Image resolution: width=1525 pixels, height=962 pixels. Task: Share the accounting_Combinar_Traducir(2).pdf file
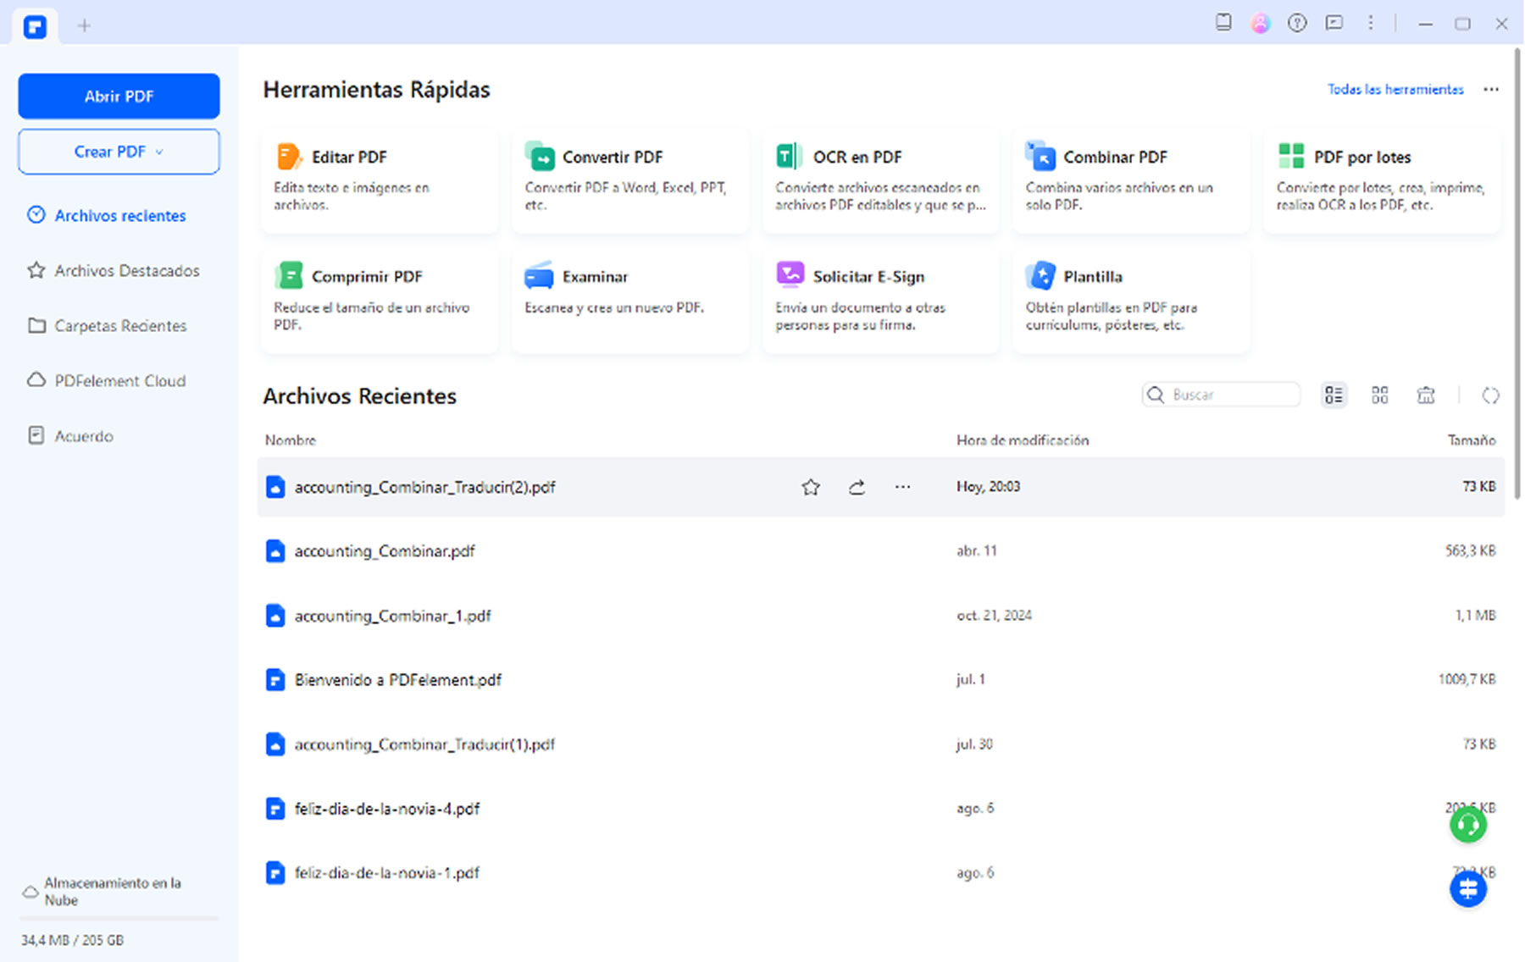tap(857, 487)
